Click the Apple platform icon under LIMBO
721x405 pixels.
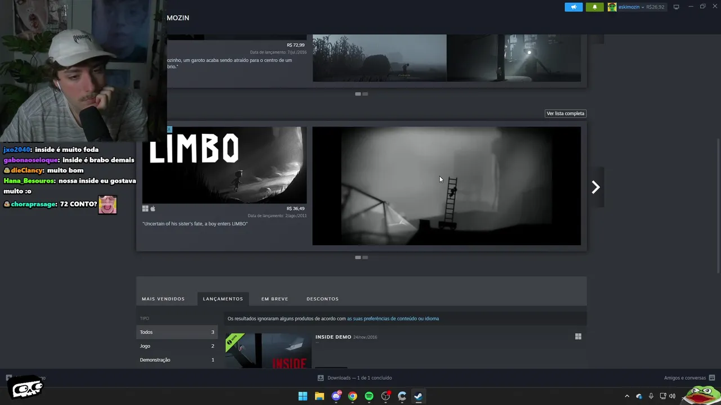click(153, 209)
